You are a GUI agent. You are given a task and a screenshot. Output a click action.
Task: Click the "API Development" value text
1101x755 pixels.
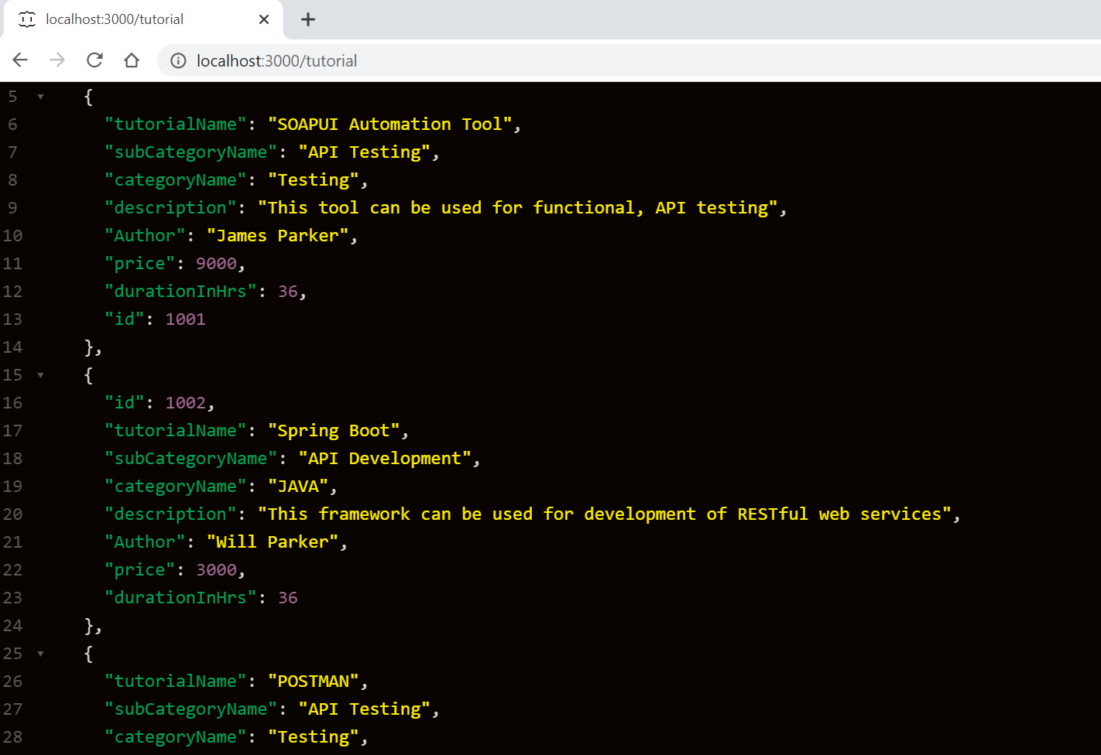[x=386, y=458]
